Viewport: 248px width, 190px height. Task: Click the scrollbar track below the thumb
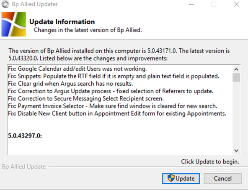[236, 114]
